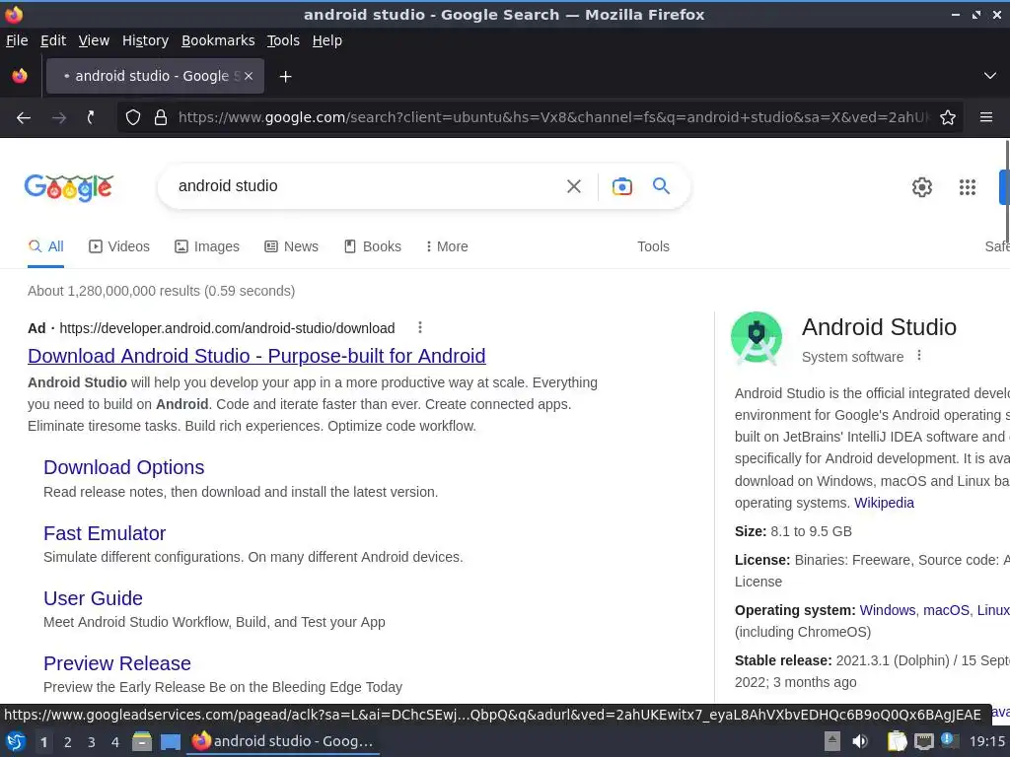The image size is (1010, 757).
Task: Search by image using the camera icon
Action: (x=621, y=186)
